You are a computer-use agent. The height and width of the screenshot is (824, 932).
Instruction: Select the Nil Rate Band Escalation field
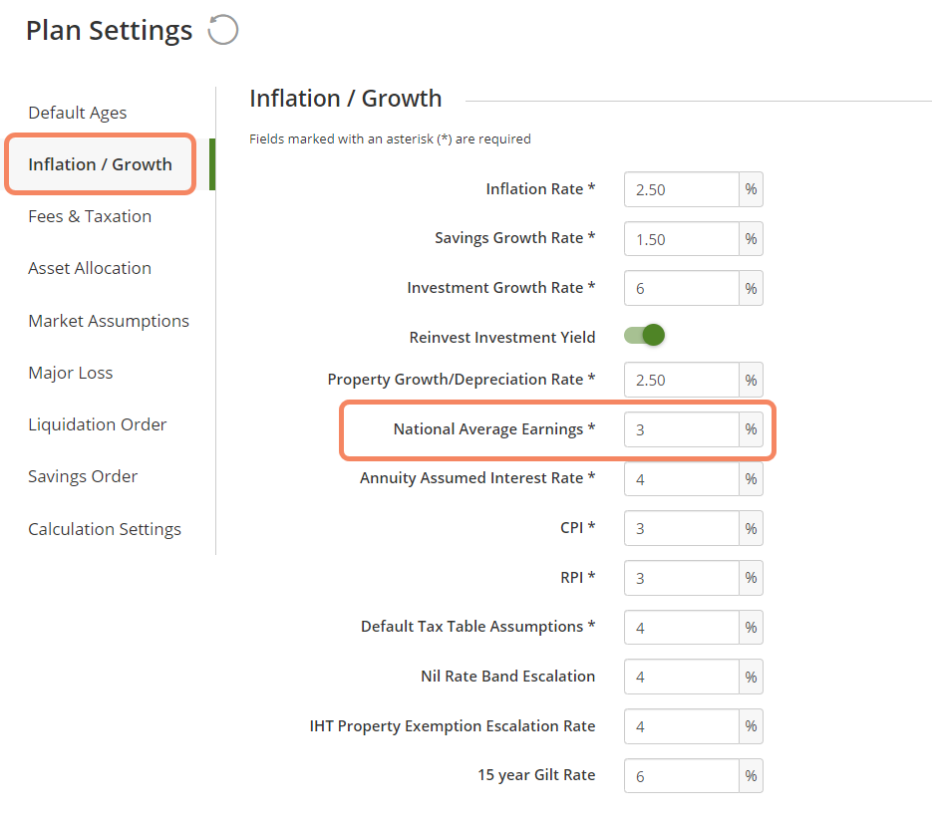pos(681,677)
